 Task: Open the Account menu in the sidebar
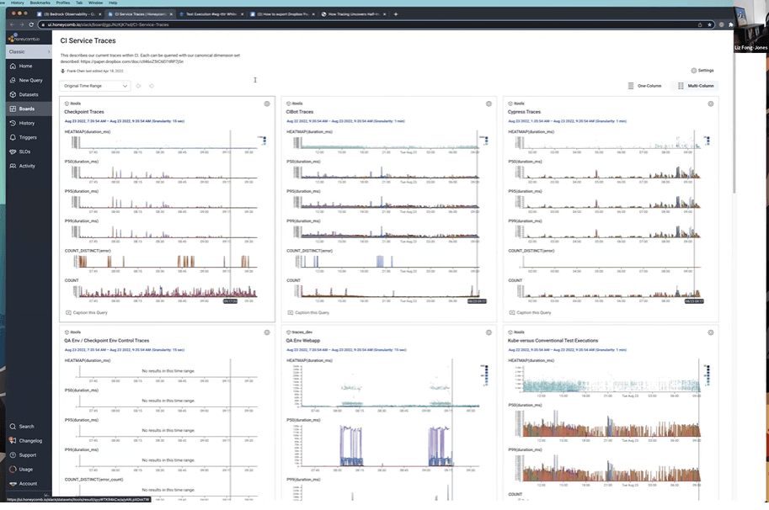pos(28,484)
